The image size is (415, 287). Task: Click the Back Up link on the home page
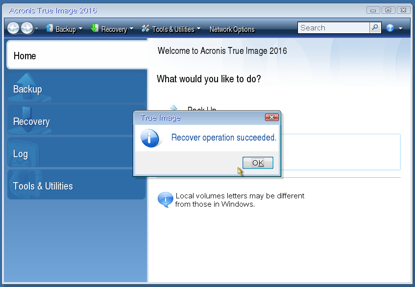(x=202, y=108)
